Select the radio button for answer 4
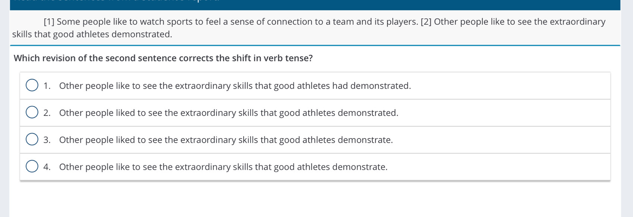633x217 pixels. click(x=32, y=167)
